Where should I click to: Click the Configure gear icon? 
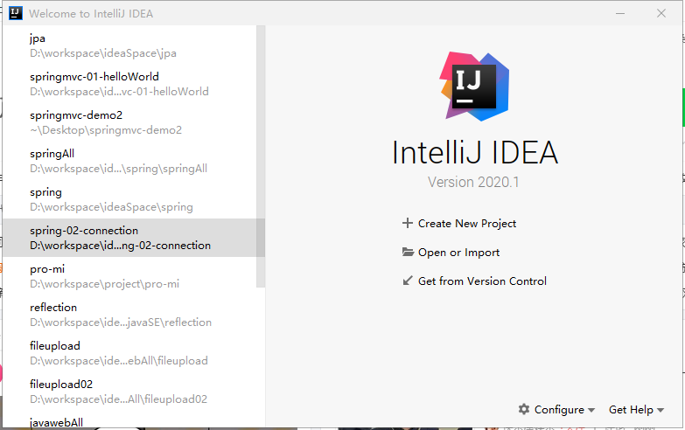click(x=524, y=409)
